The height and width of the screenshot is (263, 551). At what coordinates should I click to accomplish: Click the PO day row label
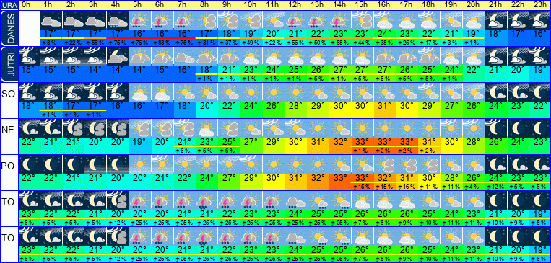[8, 166]
